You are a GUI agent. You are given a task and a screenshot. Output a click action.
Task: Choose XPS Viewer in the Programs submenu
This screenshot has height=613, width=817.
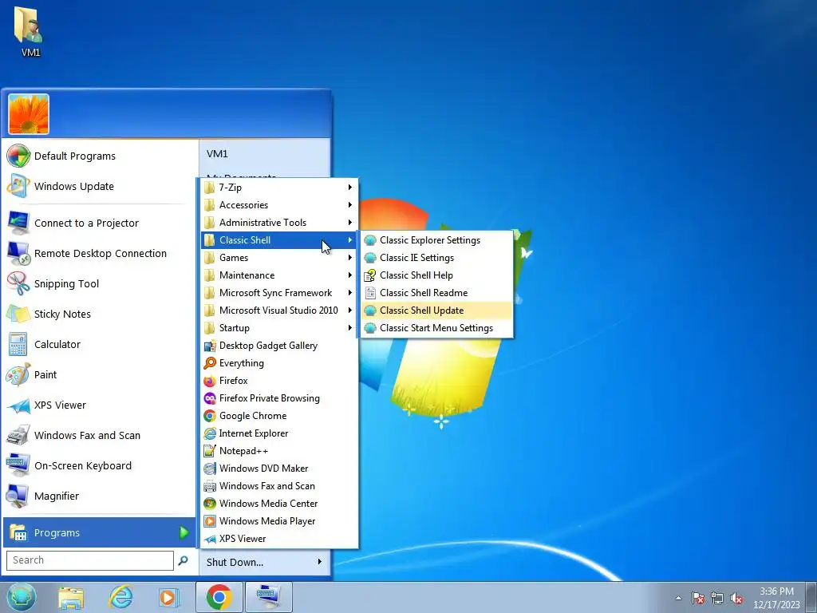[279, 539]
